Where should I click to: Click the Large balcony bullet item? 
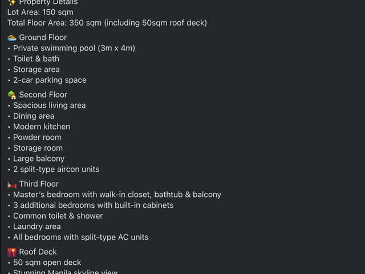point(39,159)
